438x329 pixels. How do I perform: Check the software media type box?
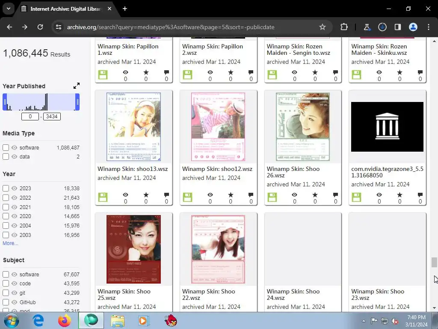(6, 147)
